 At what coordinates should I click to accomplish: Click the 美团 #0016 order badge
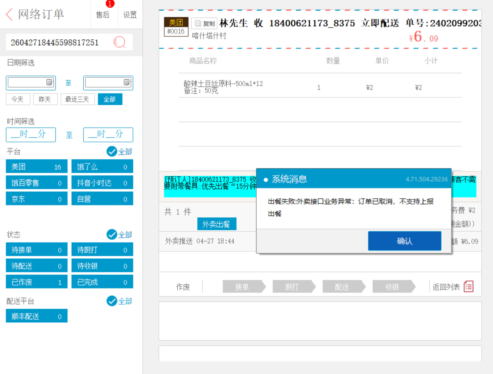click(176, 27)
